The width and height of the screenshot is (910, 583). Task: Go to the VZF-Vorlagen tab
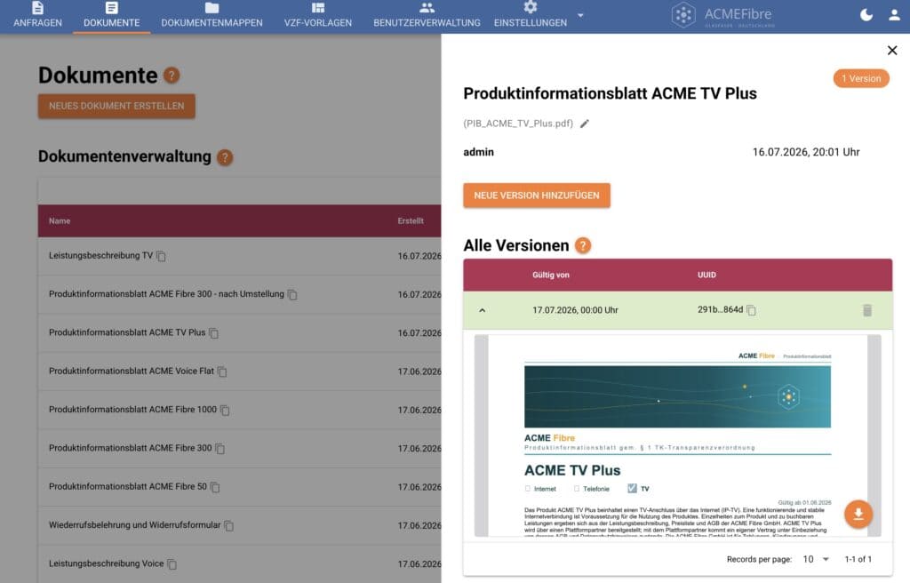tap(317, 16)
